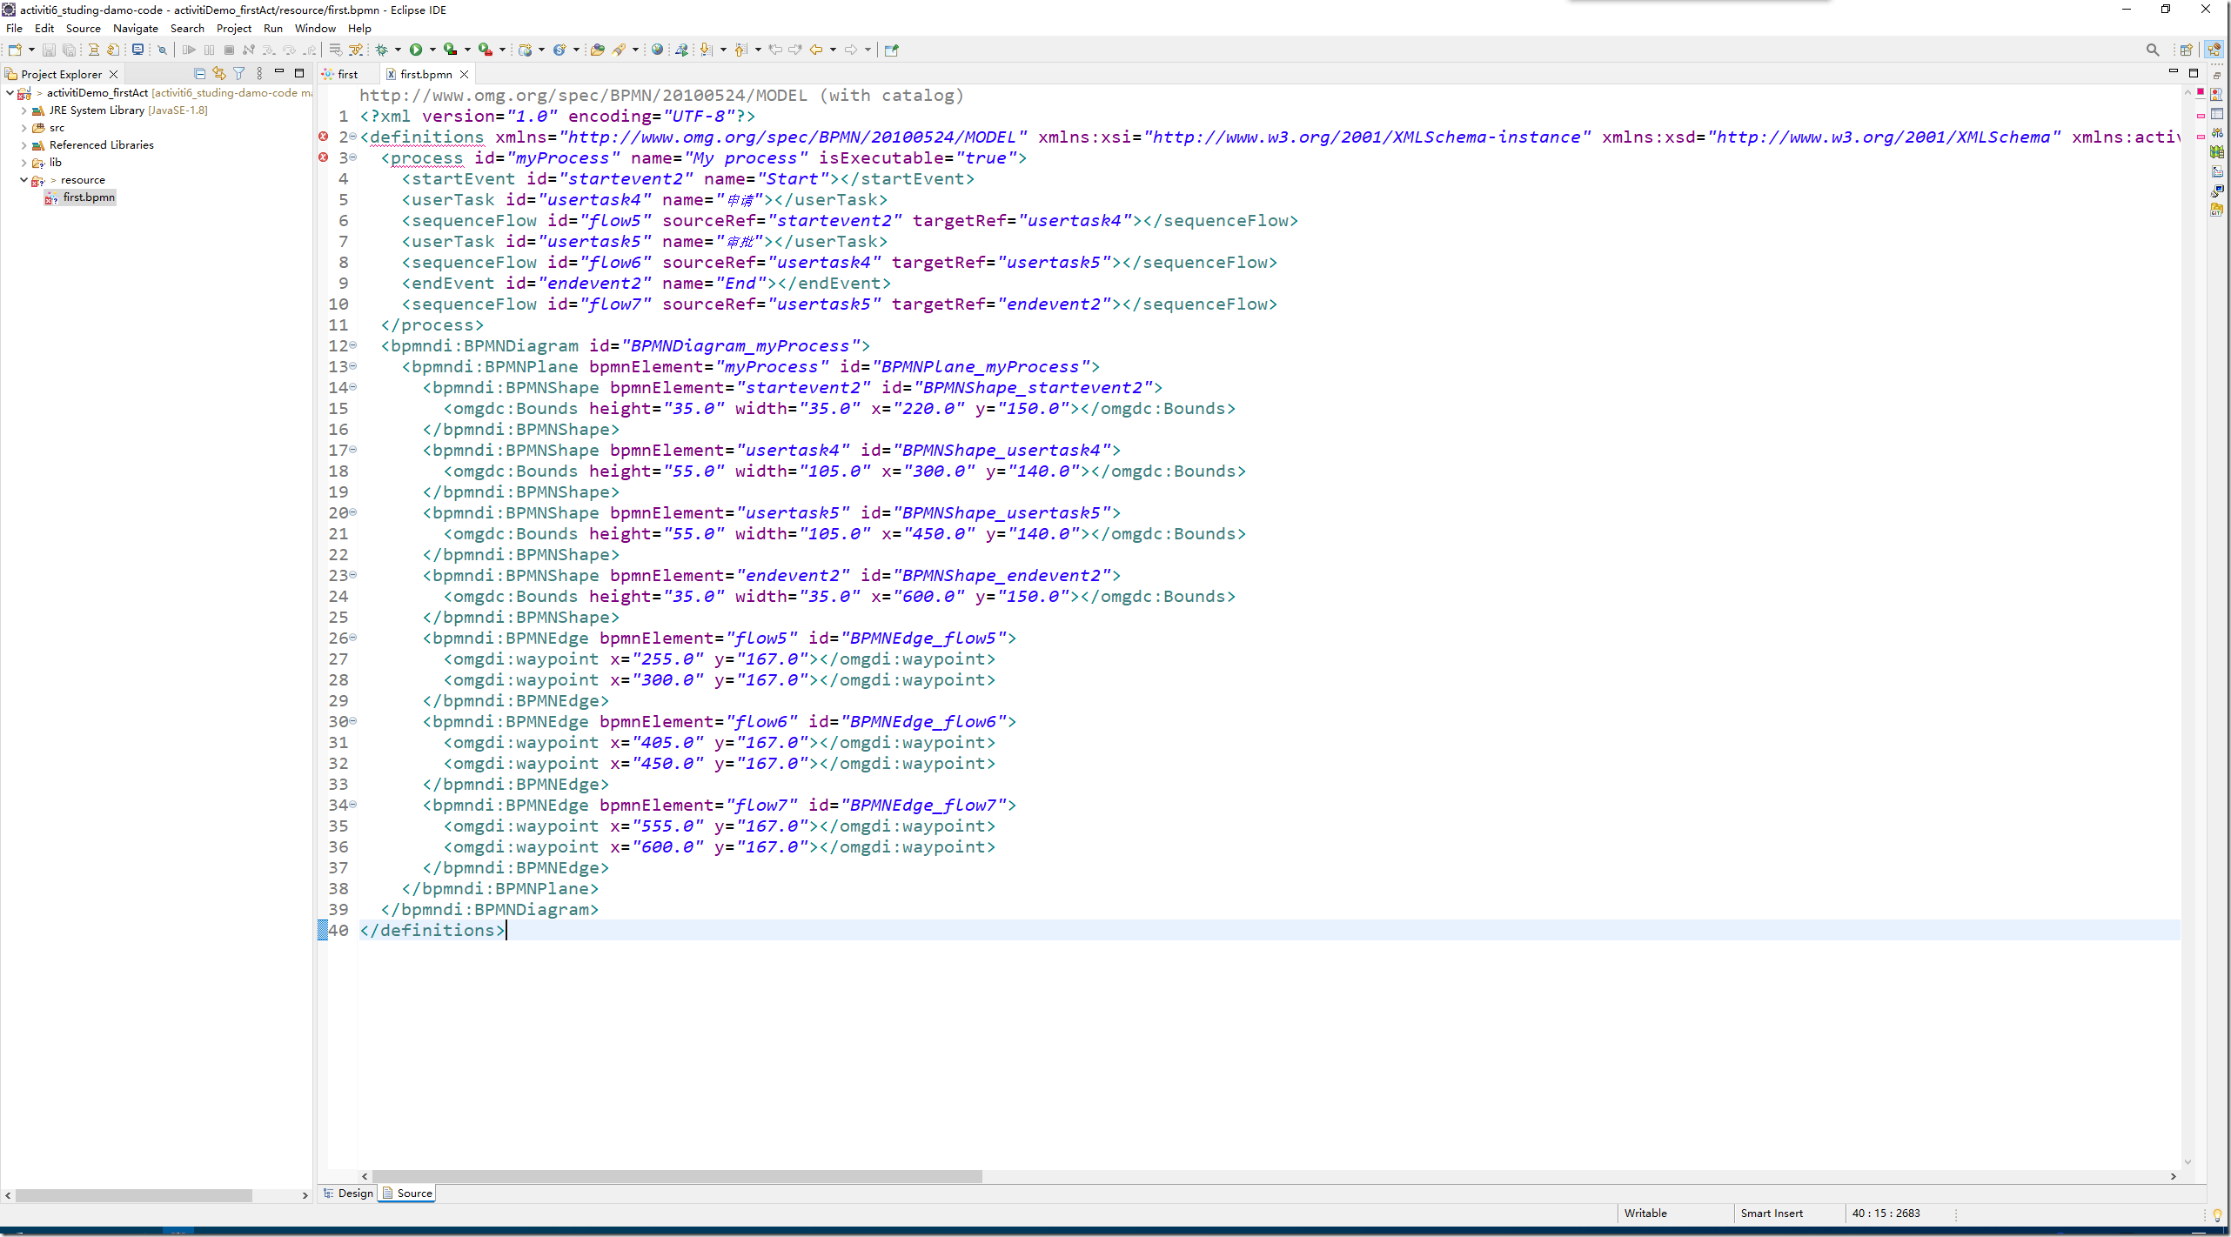Collapse the activitiDemo_firstAct project node
Viewport: 2231px width, 1237px height.
point(10,92)
